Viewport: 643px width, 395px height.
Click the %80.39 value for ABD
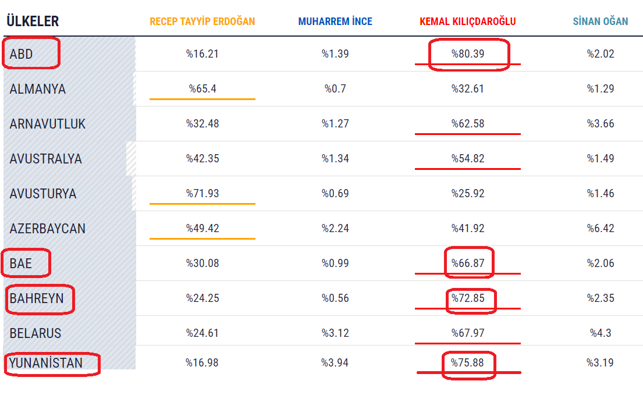[x=468, y=54]
